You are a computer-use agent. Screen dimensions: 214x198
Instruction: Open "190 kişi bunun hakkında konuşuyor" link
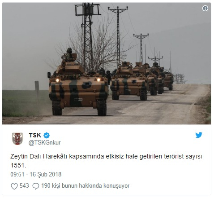pos(85,186)
